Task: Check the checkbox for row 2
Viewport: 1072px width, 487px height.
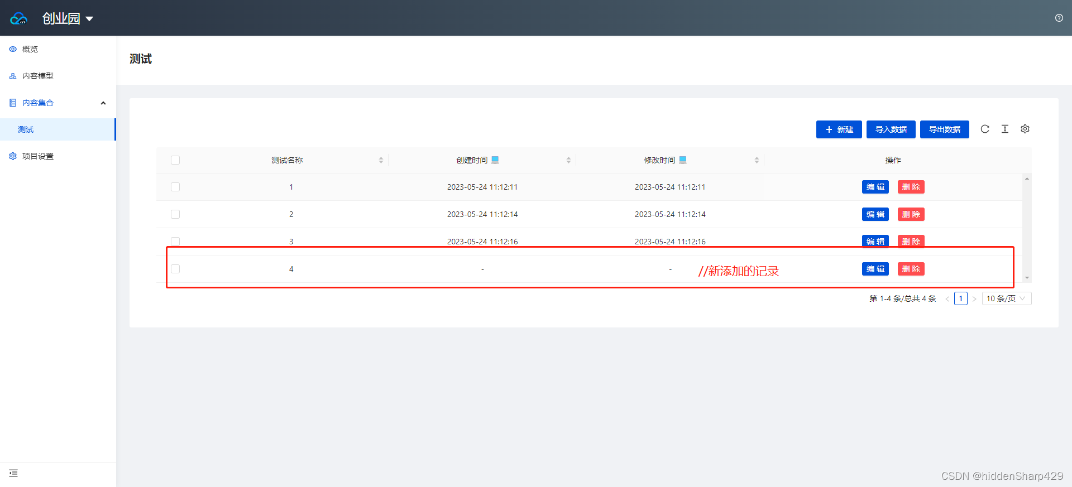Action: pos(175,214)
